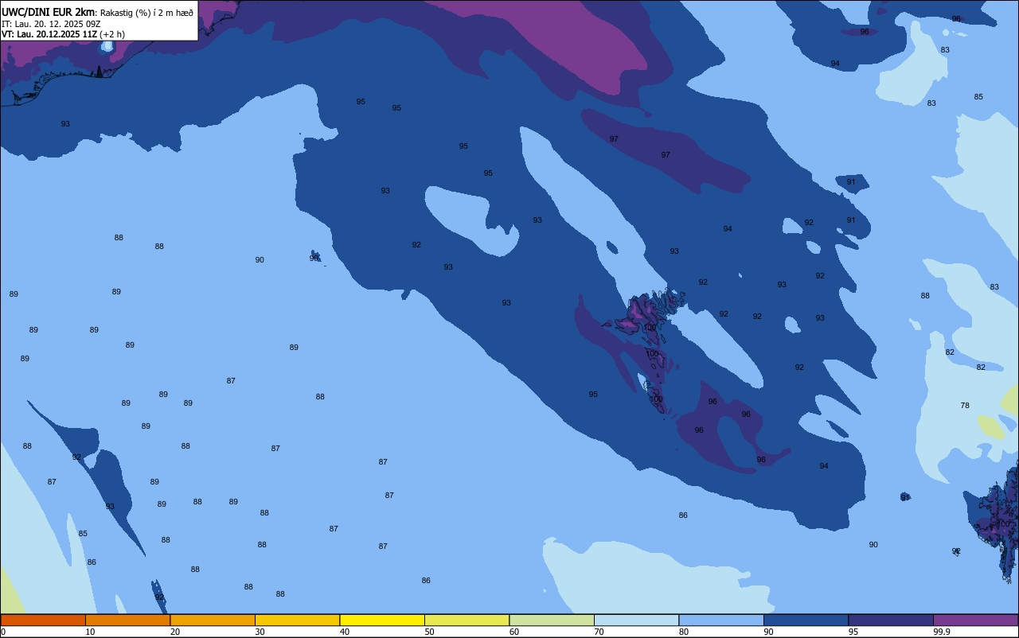1019x638 pixels.
Task: Click the 0–10 dark orange legend swatch
Action: [43, 620]
